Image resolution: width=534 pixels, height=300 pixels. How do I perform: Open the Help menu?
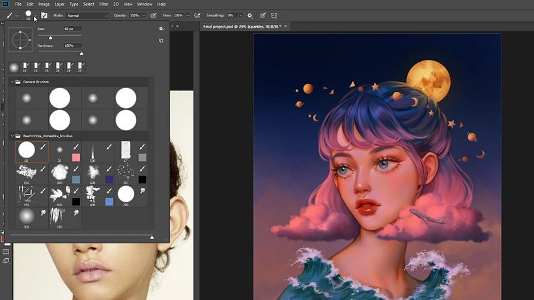[162, 4]
